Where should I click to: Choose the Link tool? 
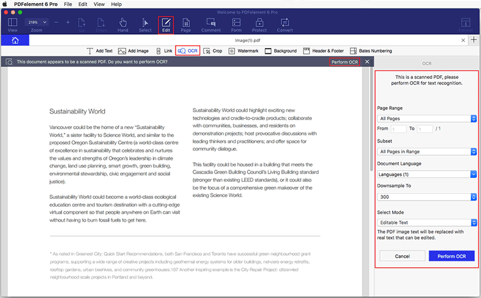[x=164, y=51]
